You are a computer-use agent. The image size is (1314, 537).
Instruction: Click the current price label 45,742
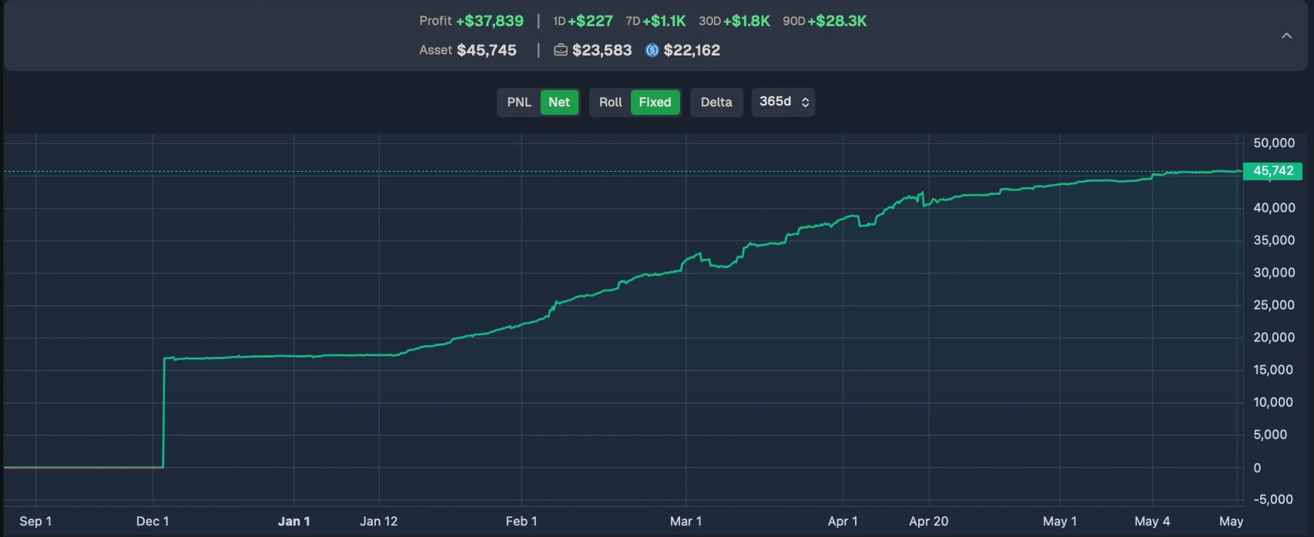click(x=1272, y=171)
